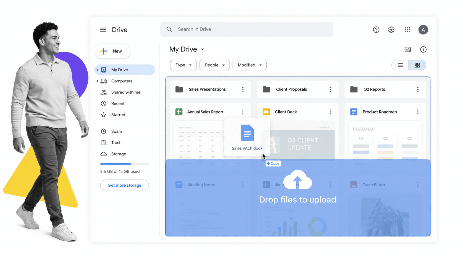
Task: Open the Modified filter dropdown
Action: coord(249,65)
